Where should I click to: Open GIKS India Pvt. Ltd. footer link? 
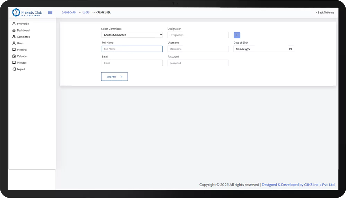point(299,184)
